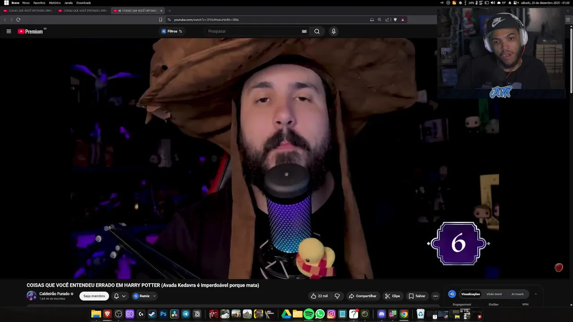Screen dimensions: 573x322
Task: Open the Janela menu
Action: coord(68,3)
